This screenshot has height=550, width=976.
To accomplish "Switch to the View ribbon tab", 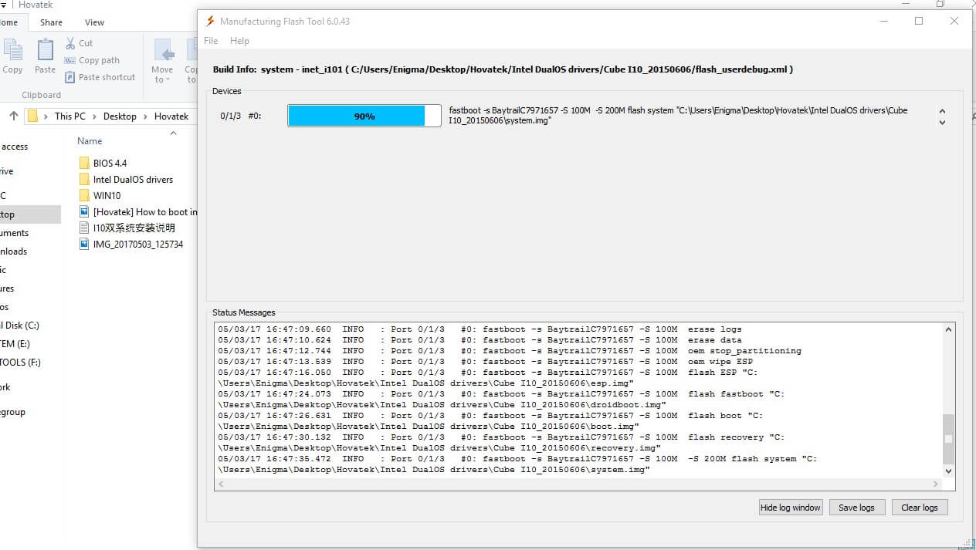I will 94,22.
